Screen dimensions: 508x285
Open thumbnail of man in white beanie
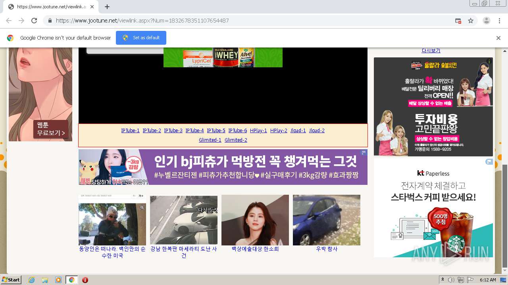[x=112, y=220]
